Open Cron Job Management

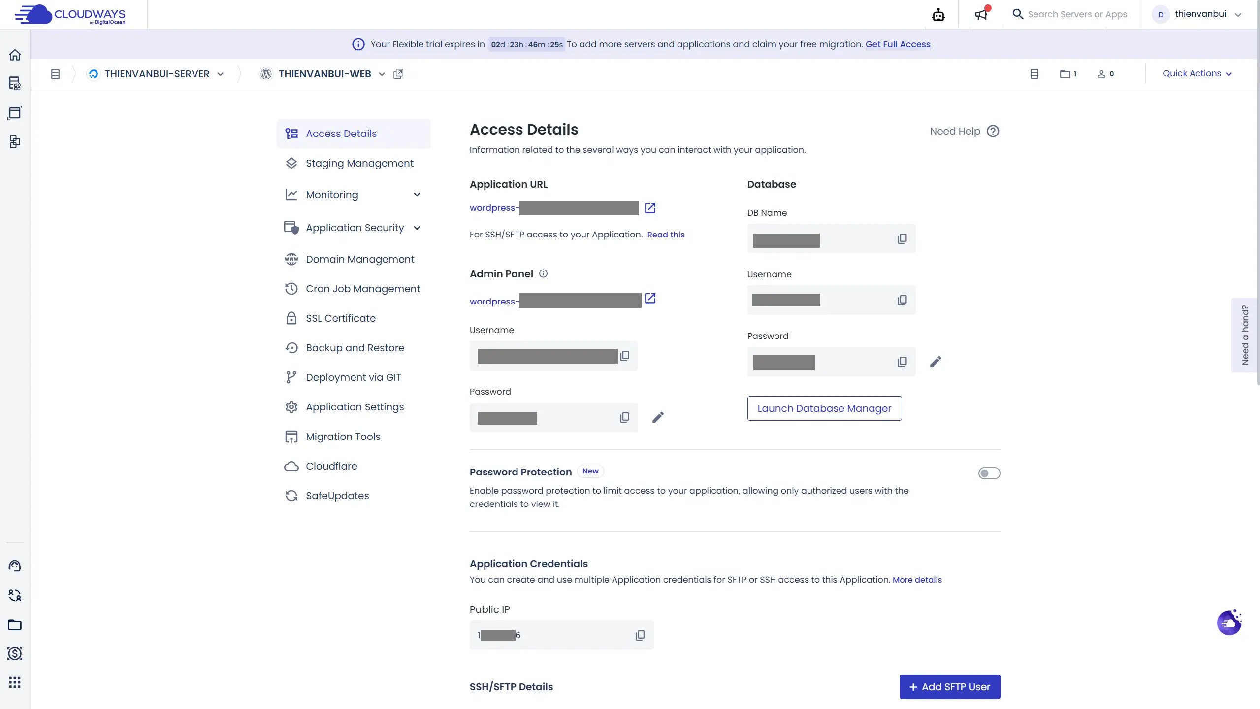pos(353,289)
